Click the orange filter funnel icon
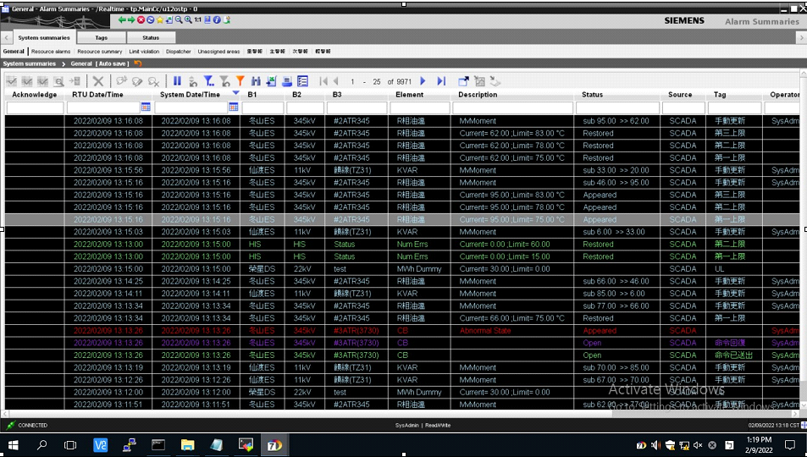Viewport: 807px width, 457px height. pos(240,81)
